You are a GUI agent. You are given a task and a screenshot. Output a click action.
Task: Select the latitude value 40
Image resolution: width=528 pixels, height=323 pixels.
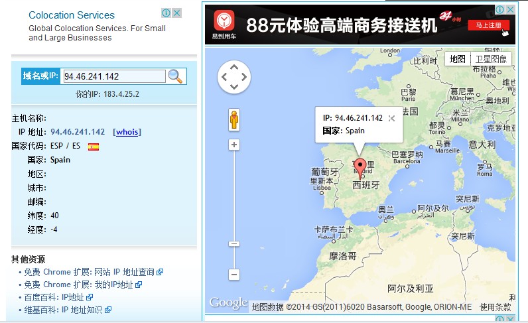[x=54, y=216]
